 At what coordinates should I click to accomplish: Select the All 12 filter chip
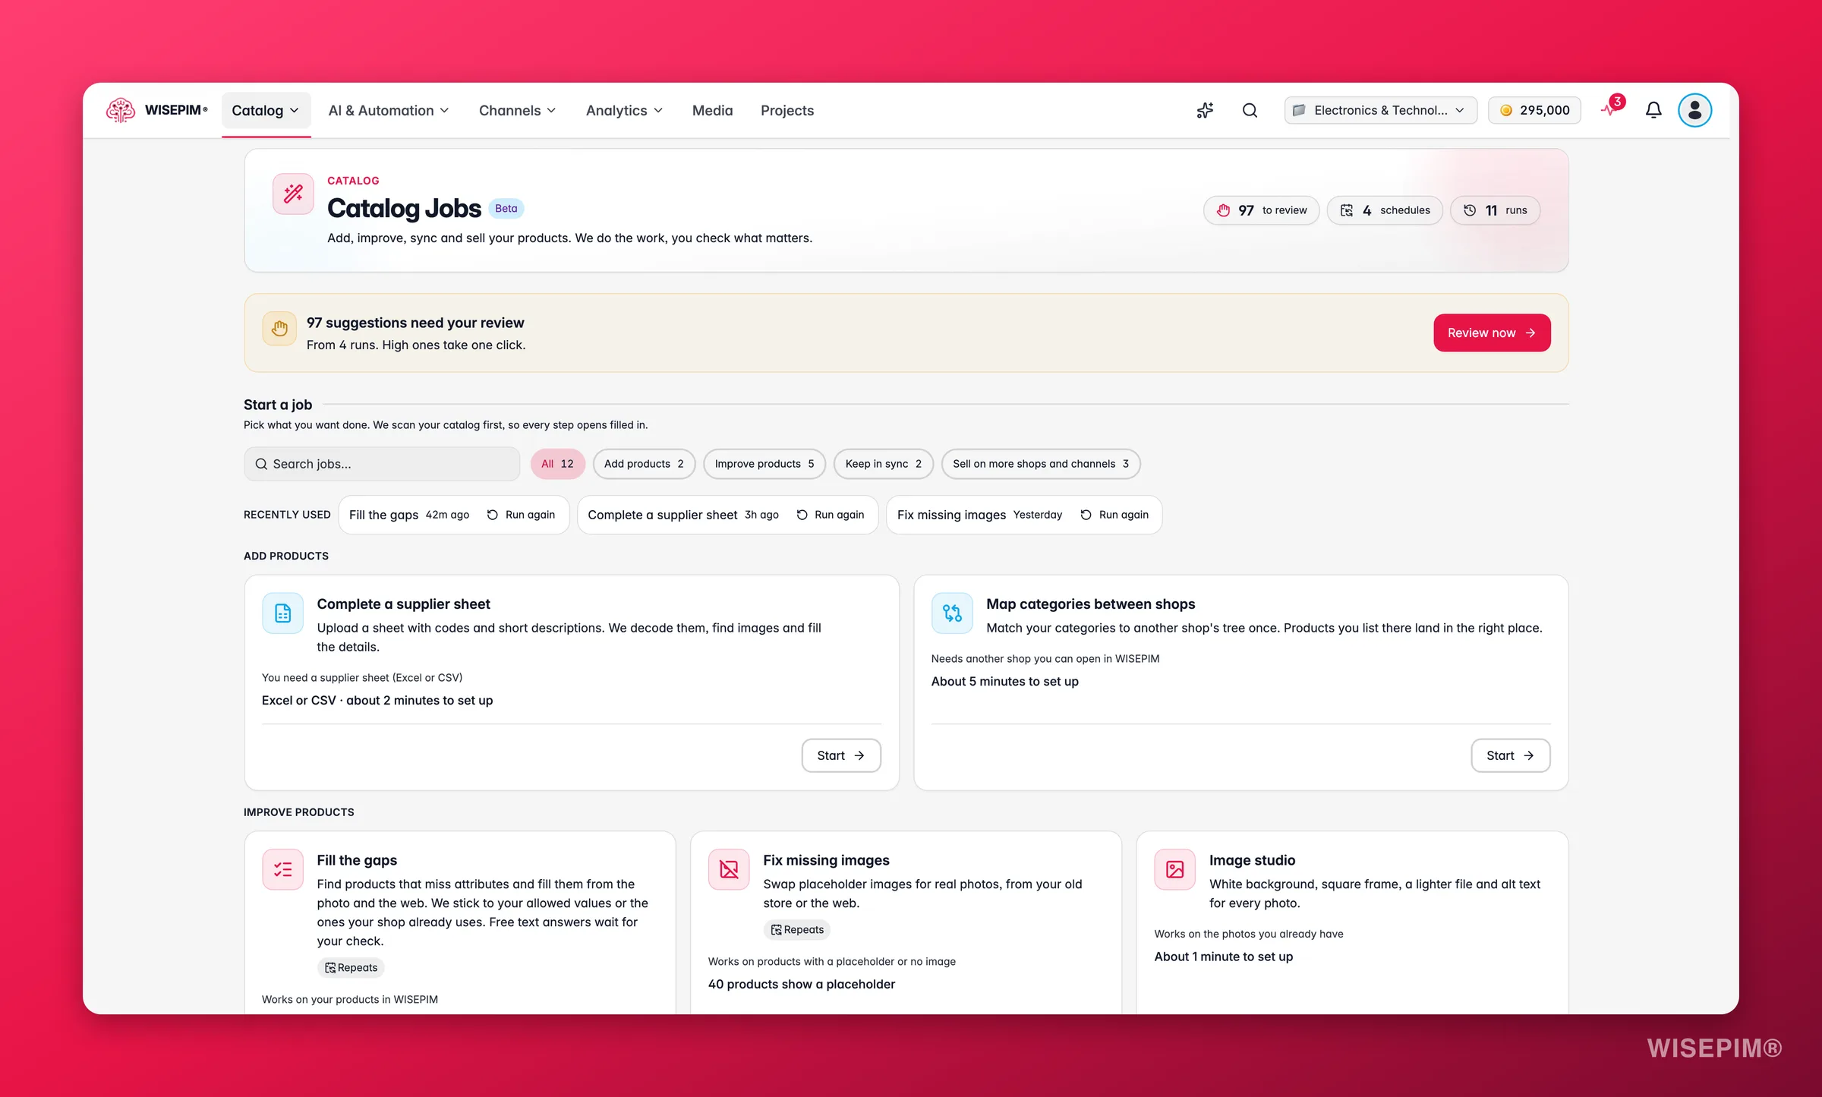(557, 464)
